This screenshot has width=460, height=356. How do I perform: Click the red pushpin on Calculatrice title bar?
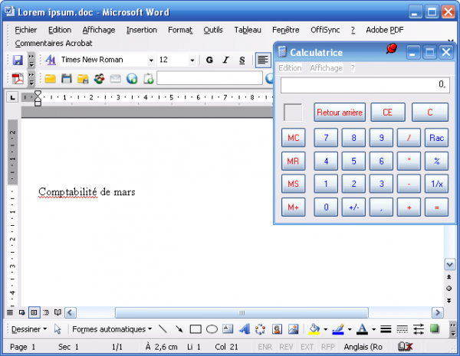[x=391, y=49]
